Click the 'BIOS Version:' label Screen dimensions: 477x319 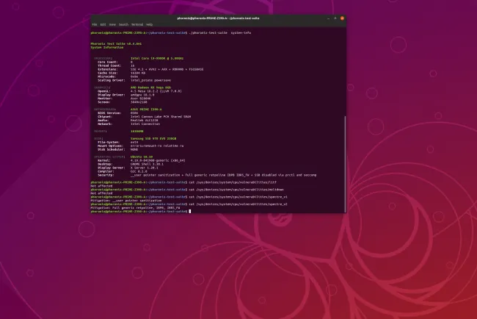(x=109, y=113)
